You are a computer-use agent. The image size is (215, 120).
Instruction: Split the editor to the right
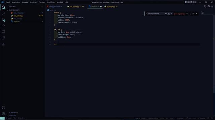pyautogui.click(x=209, y=7)
